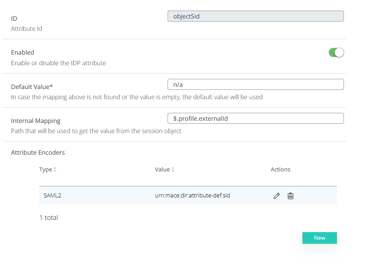This screenshot has height=271, width=366.
Task: Edit the SAML2 attribute encoder
Action: (276, 196)
